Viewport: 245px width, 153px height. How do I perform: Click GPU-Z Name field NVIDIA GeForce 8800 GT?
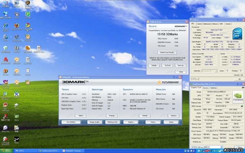[x=217, y=92]
